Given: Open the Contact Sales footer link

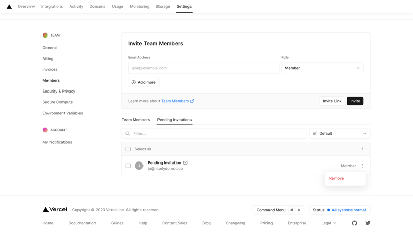Looking at the screenshot, I should [174, 223].
